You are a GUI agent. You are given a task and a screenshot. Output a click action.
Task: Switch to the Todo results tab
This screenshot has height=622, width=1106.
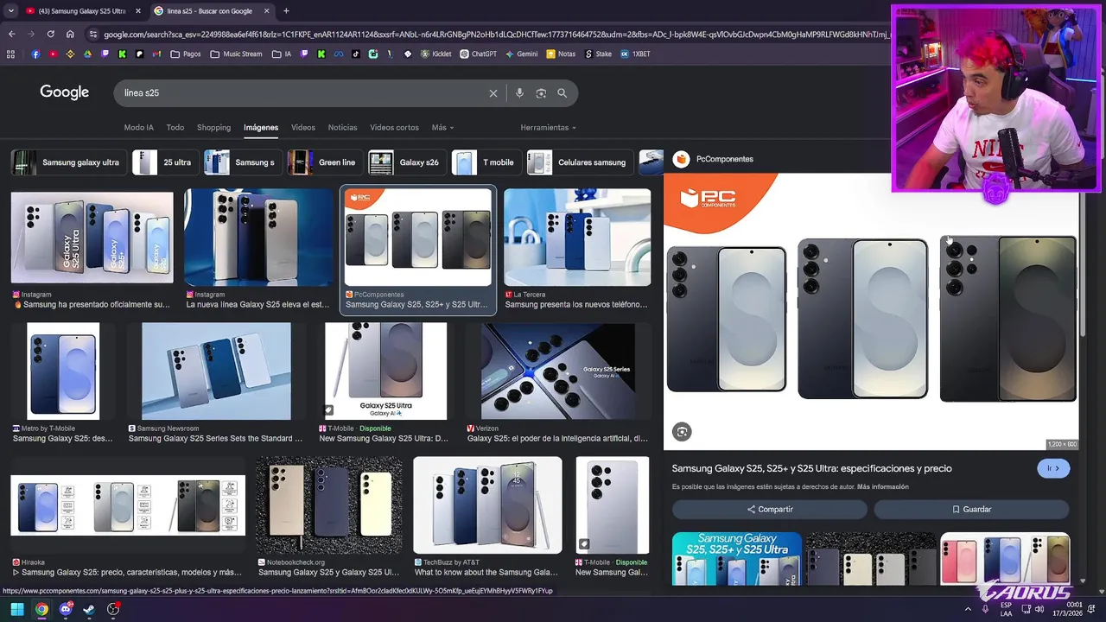point(175,127)
